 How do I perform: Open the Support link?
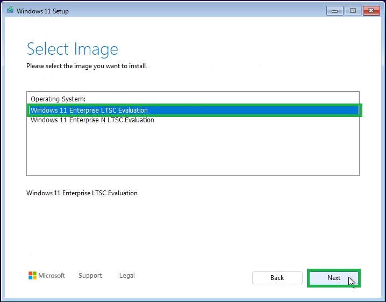click(x=90, y=276)
